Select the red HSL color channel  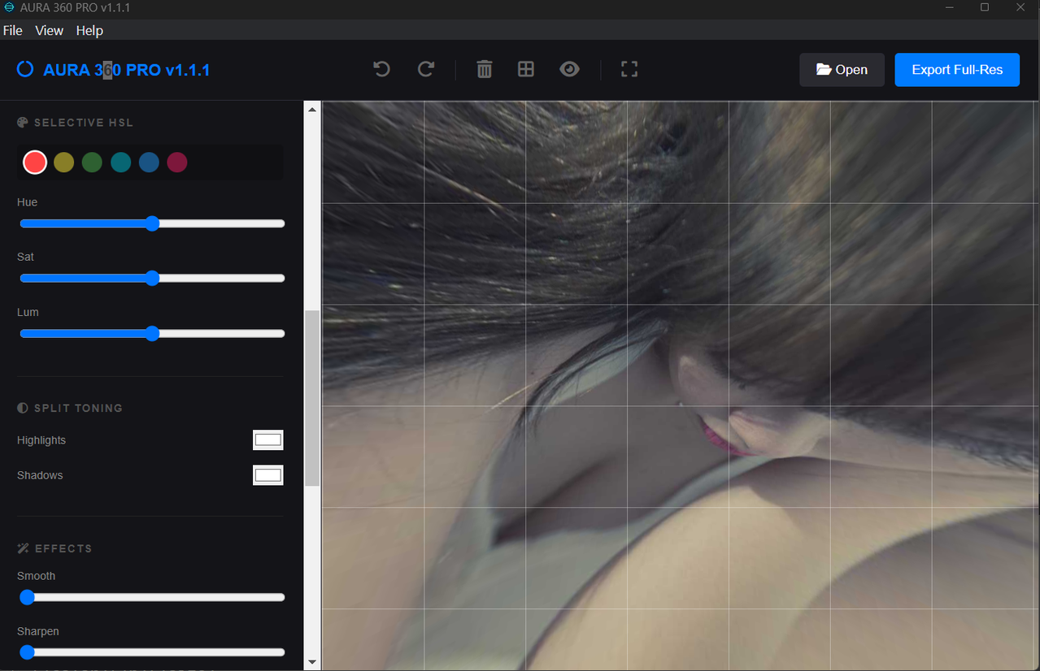pyautogui.click(x=35, y=162)
